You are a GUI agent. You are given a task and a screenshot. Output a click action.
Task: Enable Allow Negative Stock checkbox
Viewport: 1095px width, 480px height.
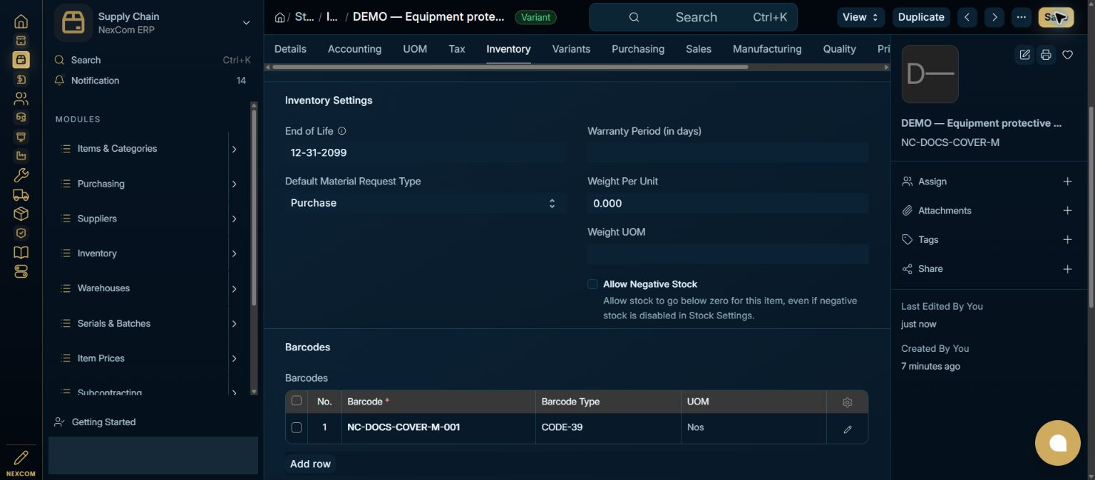click(592, 284)
